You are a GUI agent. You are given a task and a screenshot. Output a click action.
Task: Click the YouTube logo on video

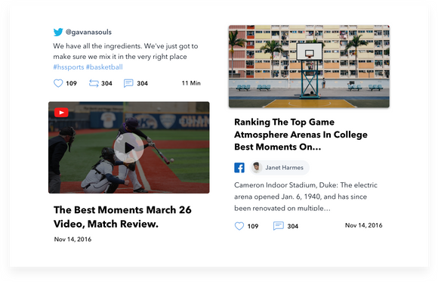pos(61,113)
